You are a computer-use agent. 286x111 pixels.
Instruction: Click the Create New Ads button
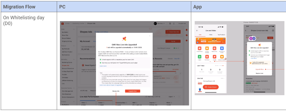pyautogui.click(x=173, y=32)
